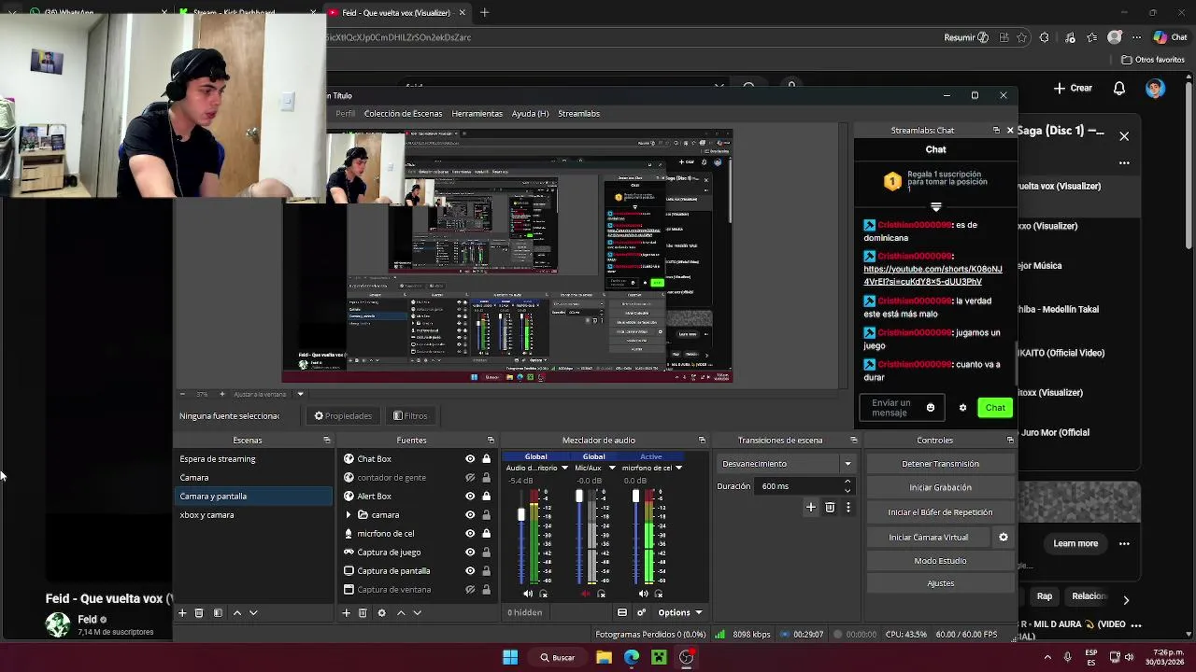Viewport: 1196px width, 672px height.
Task: Show the contador de gente source
Action: point(470,478)
